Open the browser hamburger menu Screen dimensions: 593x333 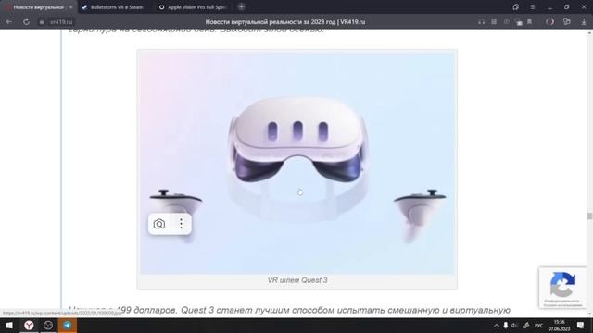point(532,7)
